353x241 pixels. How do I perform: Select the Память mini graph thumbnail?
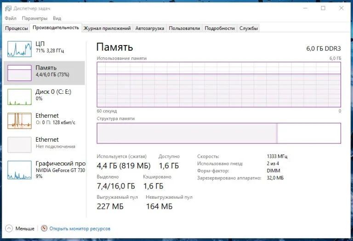(19, 73)
